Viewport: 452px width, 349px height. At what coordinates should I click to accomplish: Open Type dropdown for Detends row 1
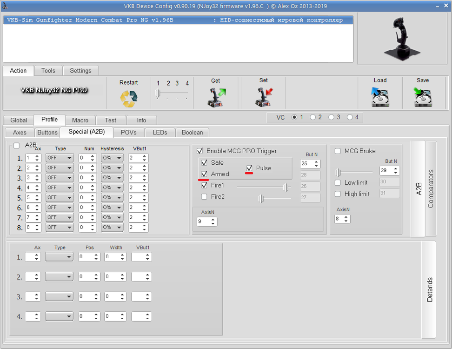(59, 257)
